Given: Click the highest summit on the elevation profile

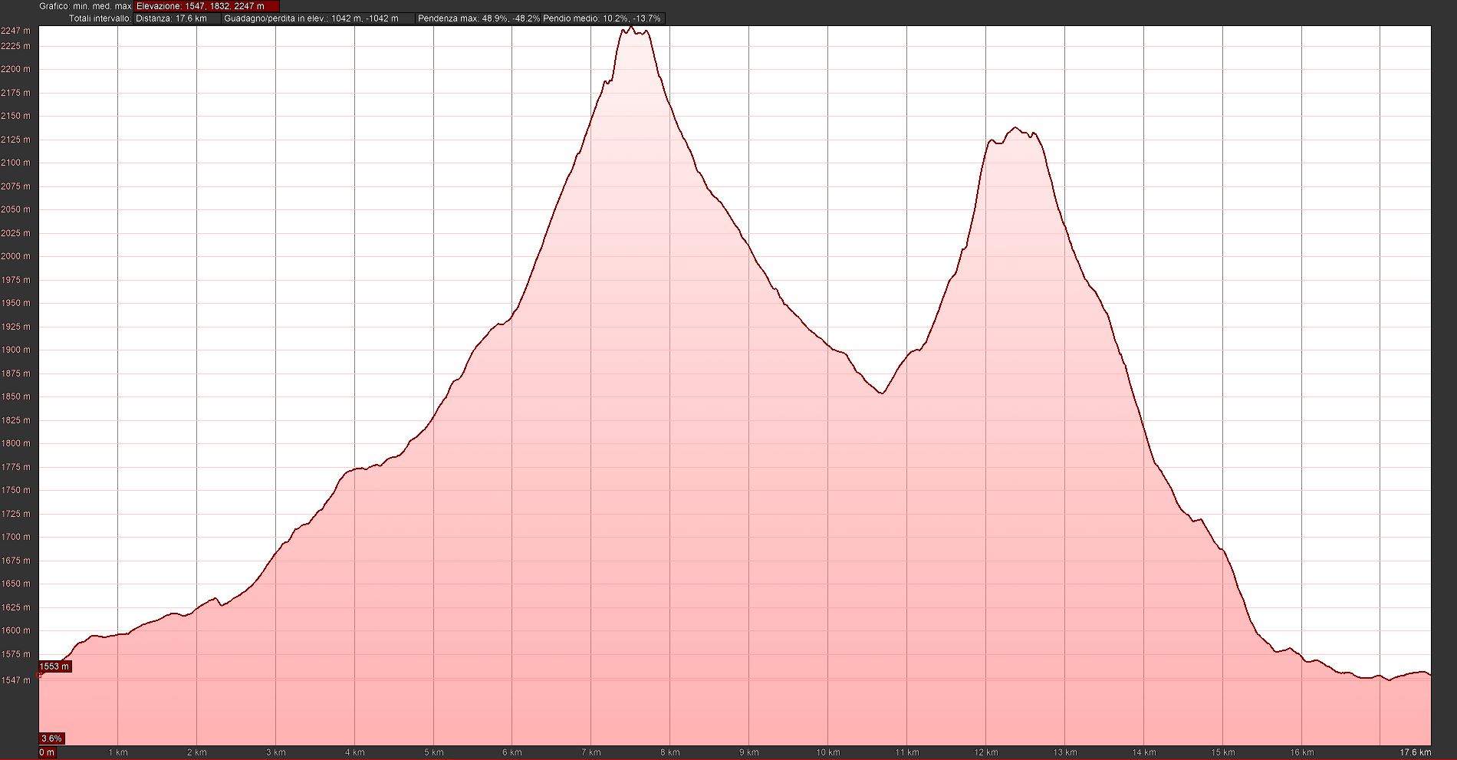Looking at the screenshot, I should click(630, 28).
